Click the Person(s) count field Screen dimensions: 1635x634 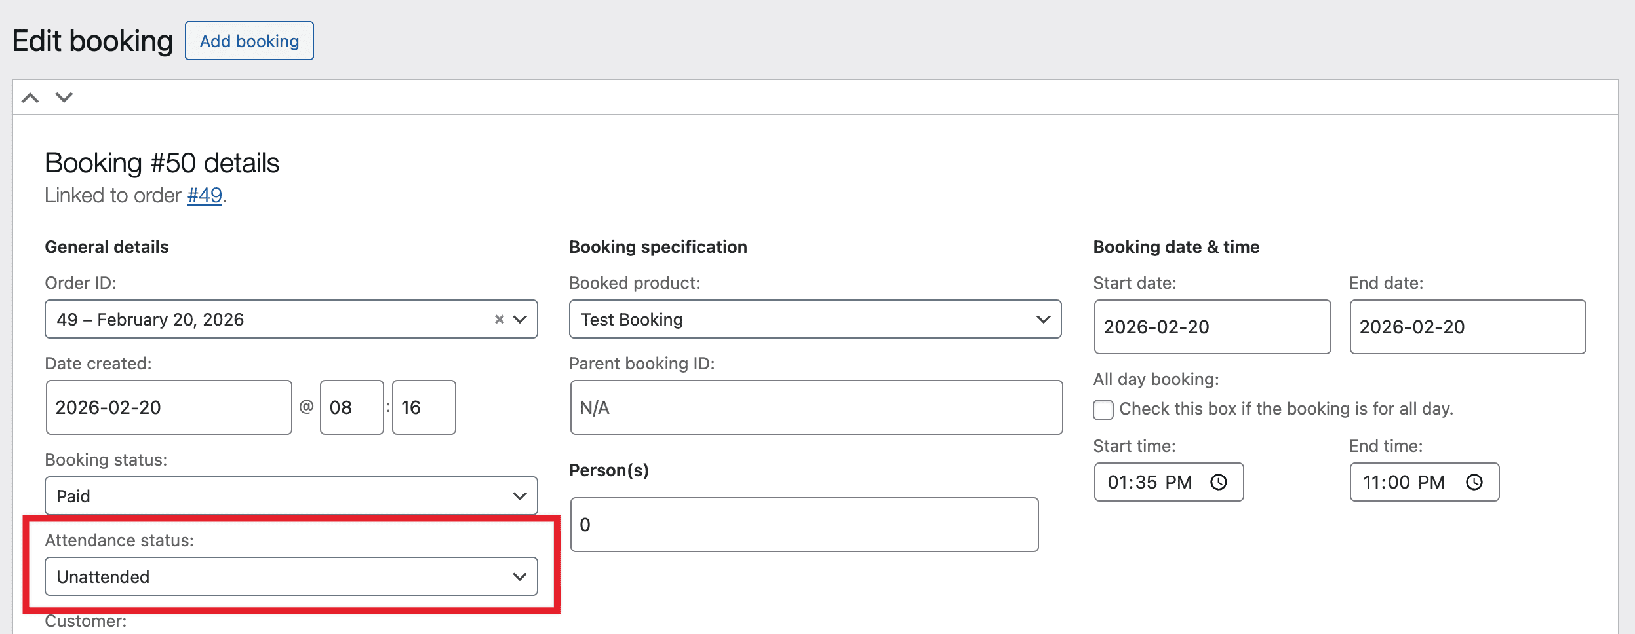pos(804,525)
